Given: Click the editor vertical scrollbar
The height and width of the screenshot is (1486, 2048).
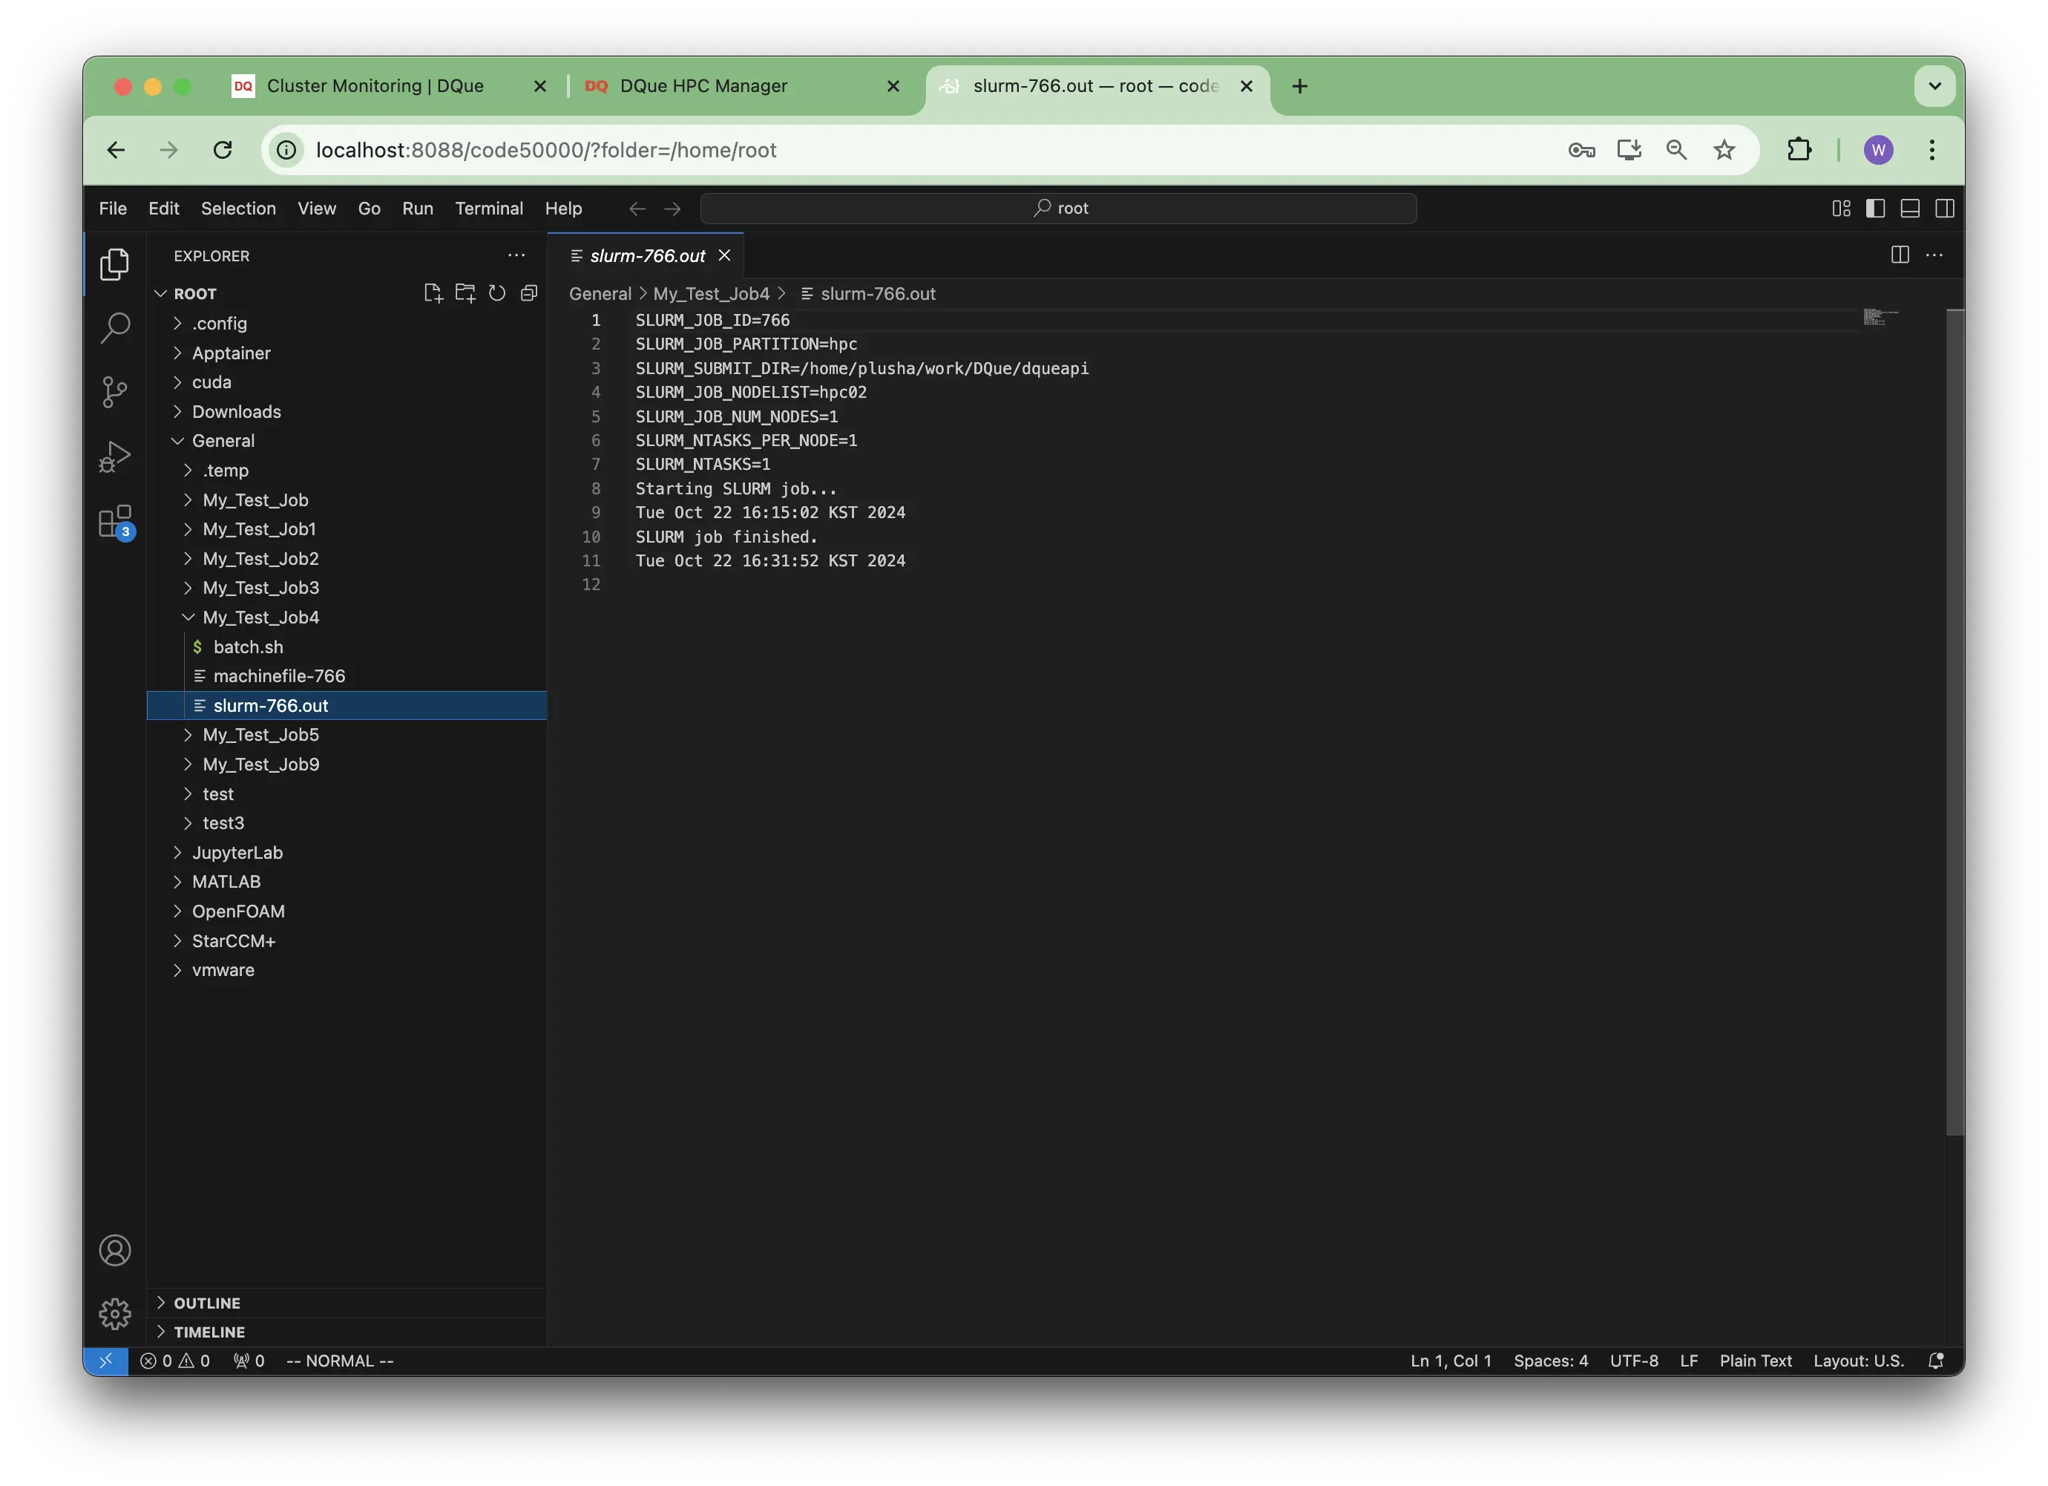Looking at the screenshot, I should (1954, 723).
